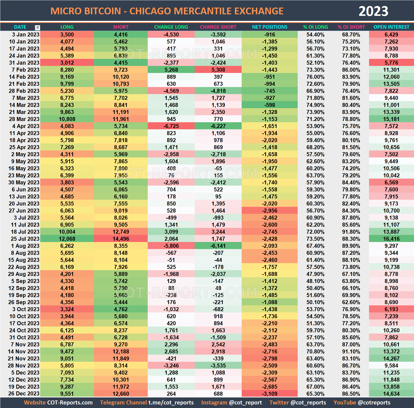Click the 2023 year label

(x=374, y=11)
